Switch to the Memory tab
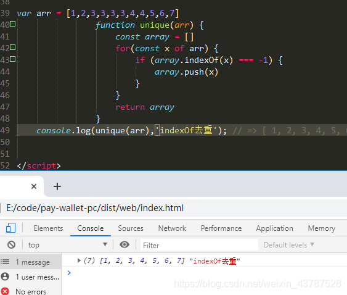Viewport: 347px width, 295px height. (322, 228)
